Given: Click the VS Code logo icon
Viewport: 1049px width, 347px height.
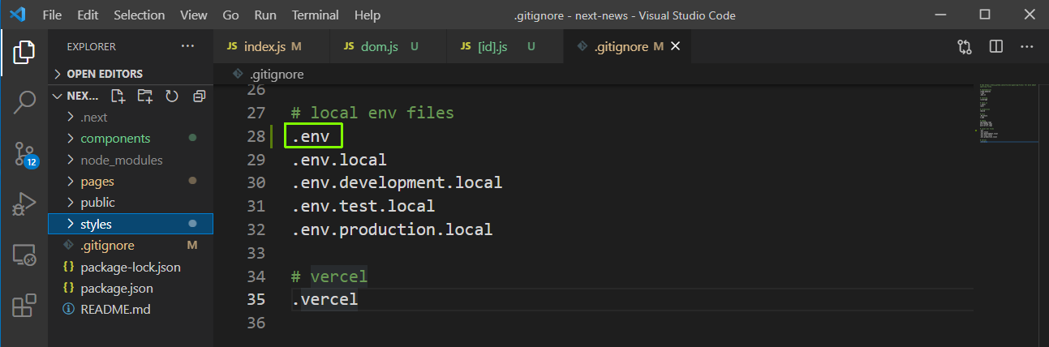Looking at the screenshot, I should click(18, 15).
